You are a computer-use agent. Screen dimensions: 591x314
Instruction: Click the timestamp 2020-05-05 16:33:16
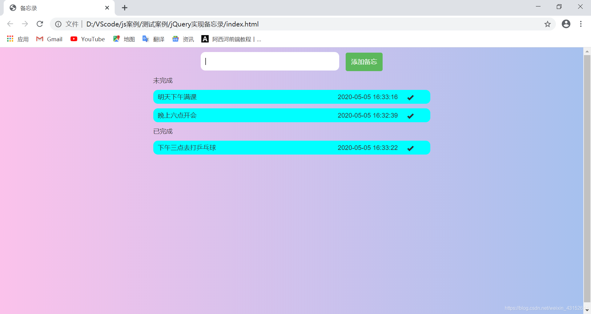tap(368, 97)
